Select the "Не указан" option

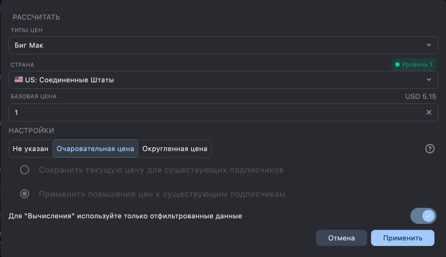30,149
